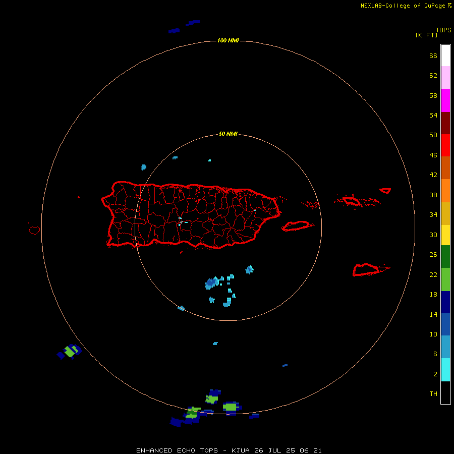Click the Mona Island outline at far west
This screenshot has width=454, height=454.
tap(34, 230)
